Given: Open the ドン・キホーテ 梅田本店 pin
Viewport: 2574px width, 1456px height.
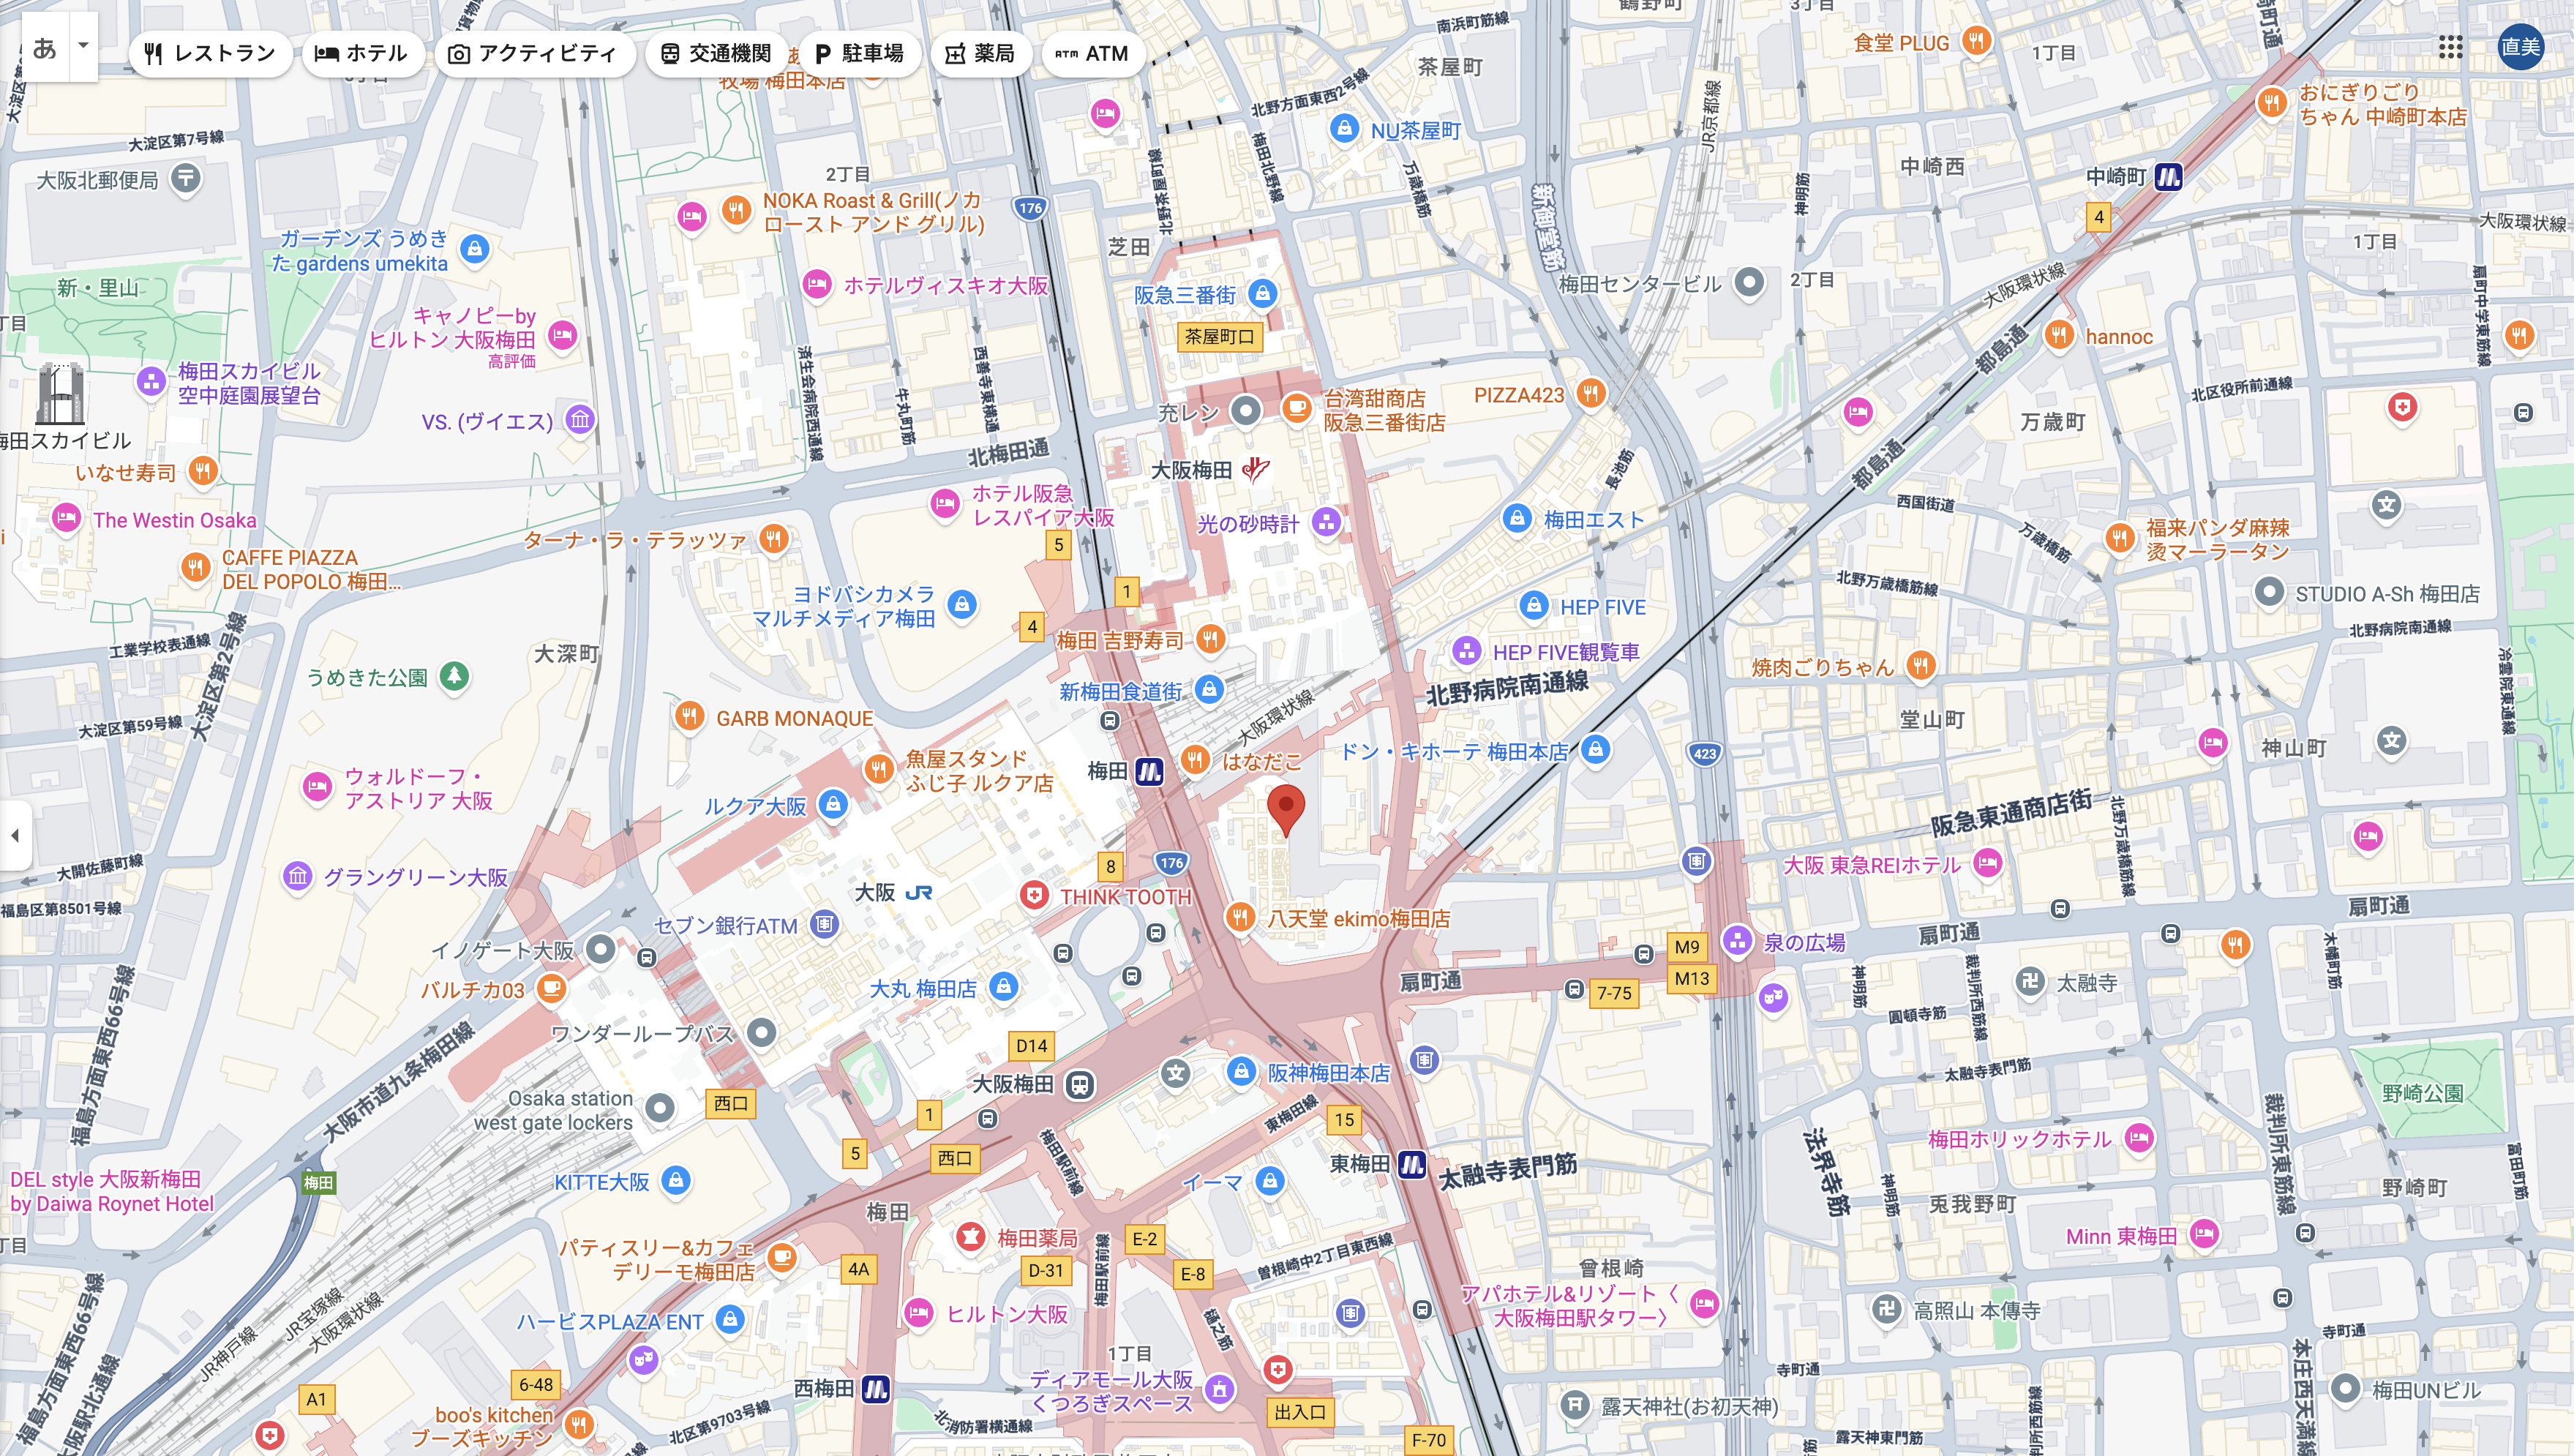Looking at the screenshot, I should coord(1596,749).
